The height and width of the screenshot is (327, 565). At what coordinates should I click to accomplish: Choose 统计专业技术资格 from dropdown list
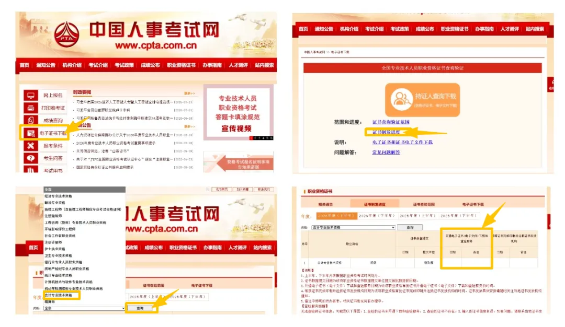pos(84,275)
